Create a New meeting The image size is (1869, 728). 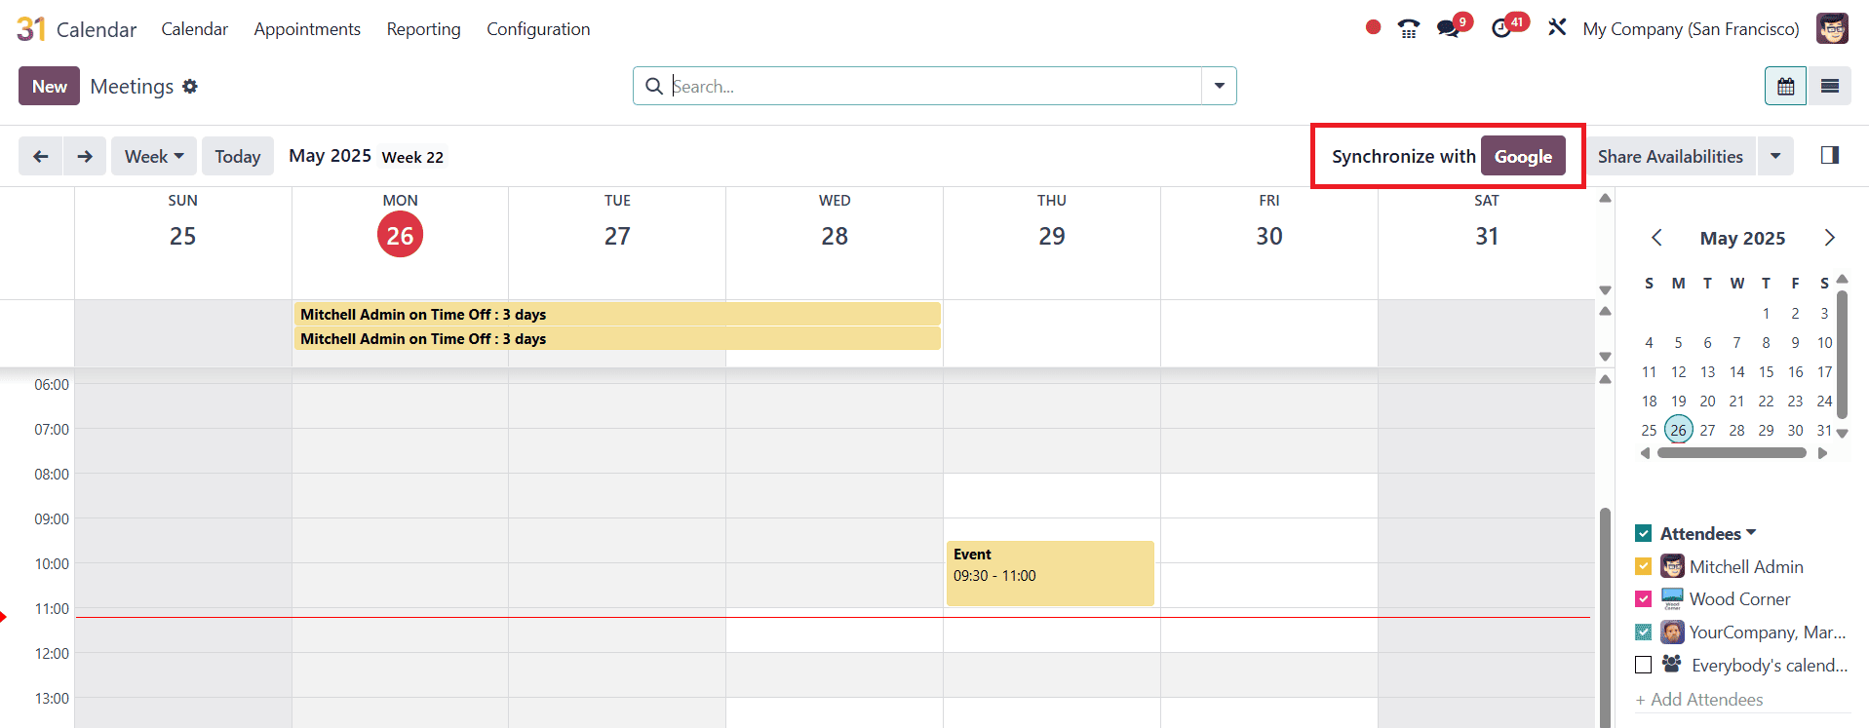(x=49, y=86)
